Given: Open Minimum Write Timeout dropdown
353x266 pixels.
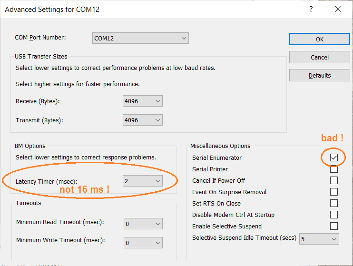Looking at the screenshot, I should click(143, 243).
